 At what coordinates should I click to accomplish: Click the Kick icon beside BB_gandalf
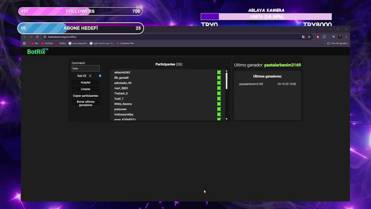pyautogui.click(x=219, y=78)
